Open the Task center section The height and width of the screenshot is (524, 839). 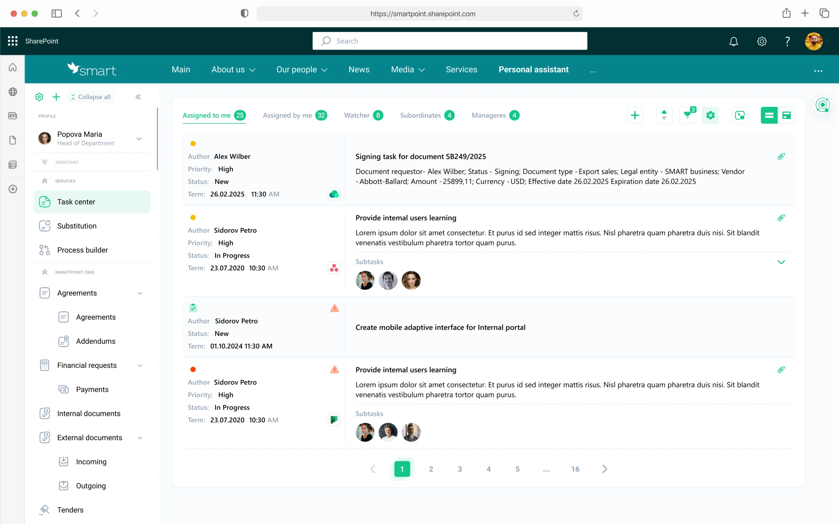pos(76,201)
